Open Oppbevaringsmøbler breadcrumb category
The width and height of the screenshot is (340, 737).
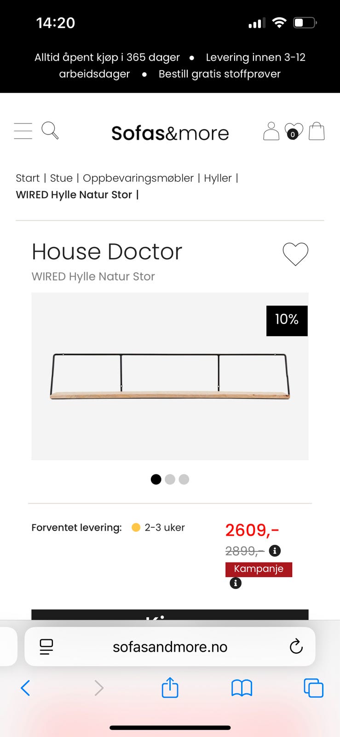coord(138,178)
